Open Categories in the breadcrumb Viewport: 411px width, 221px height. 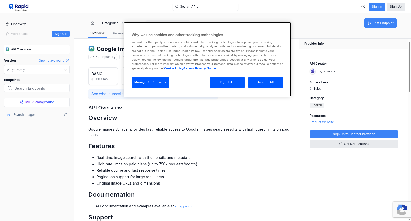coord(110,23)
